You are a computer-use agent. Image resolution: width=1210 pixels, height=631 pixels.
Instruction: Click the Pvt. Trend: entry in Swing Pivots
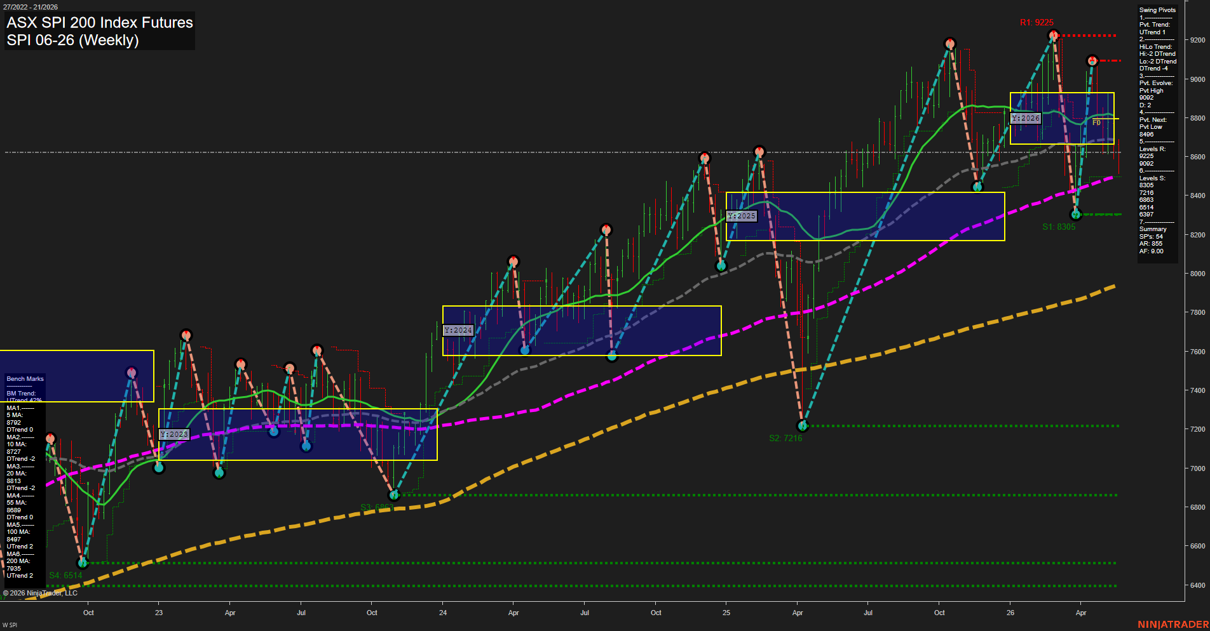(x=1154, y=25)
